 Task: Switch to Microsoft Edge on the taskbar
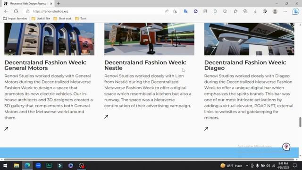click(x=27, y=166)
